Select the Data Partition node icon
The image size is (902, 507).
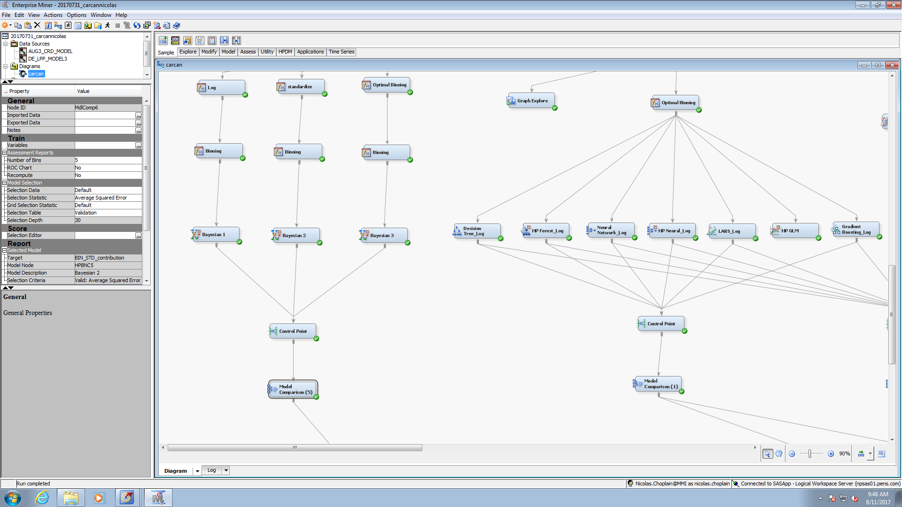pos(175,40)
